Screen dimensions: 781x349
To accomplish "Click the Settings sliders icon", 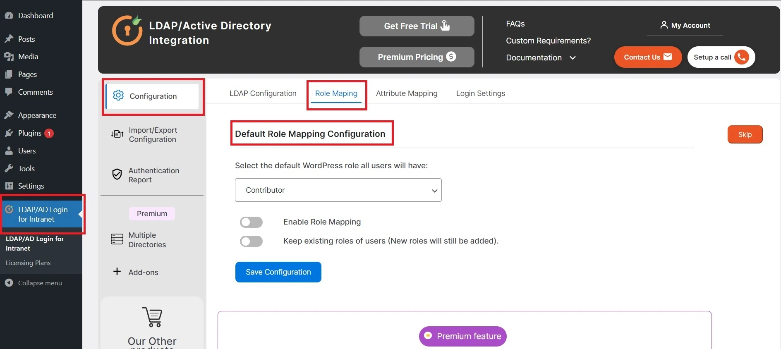I will (9, 186).
